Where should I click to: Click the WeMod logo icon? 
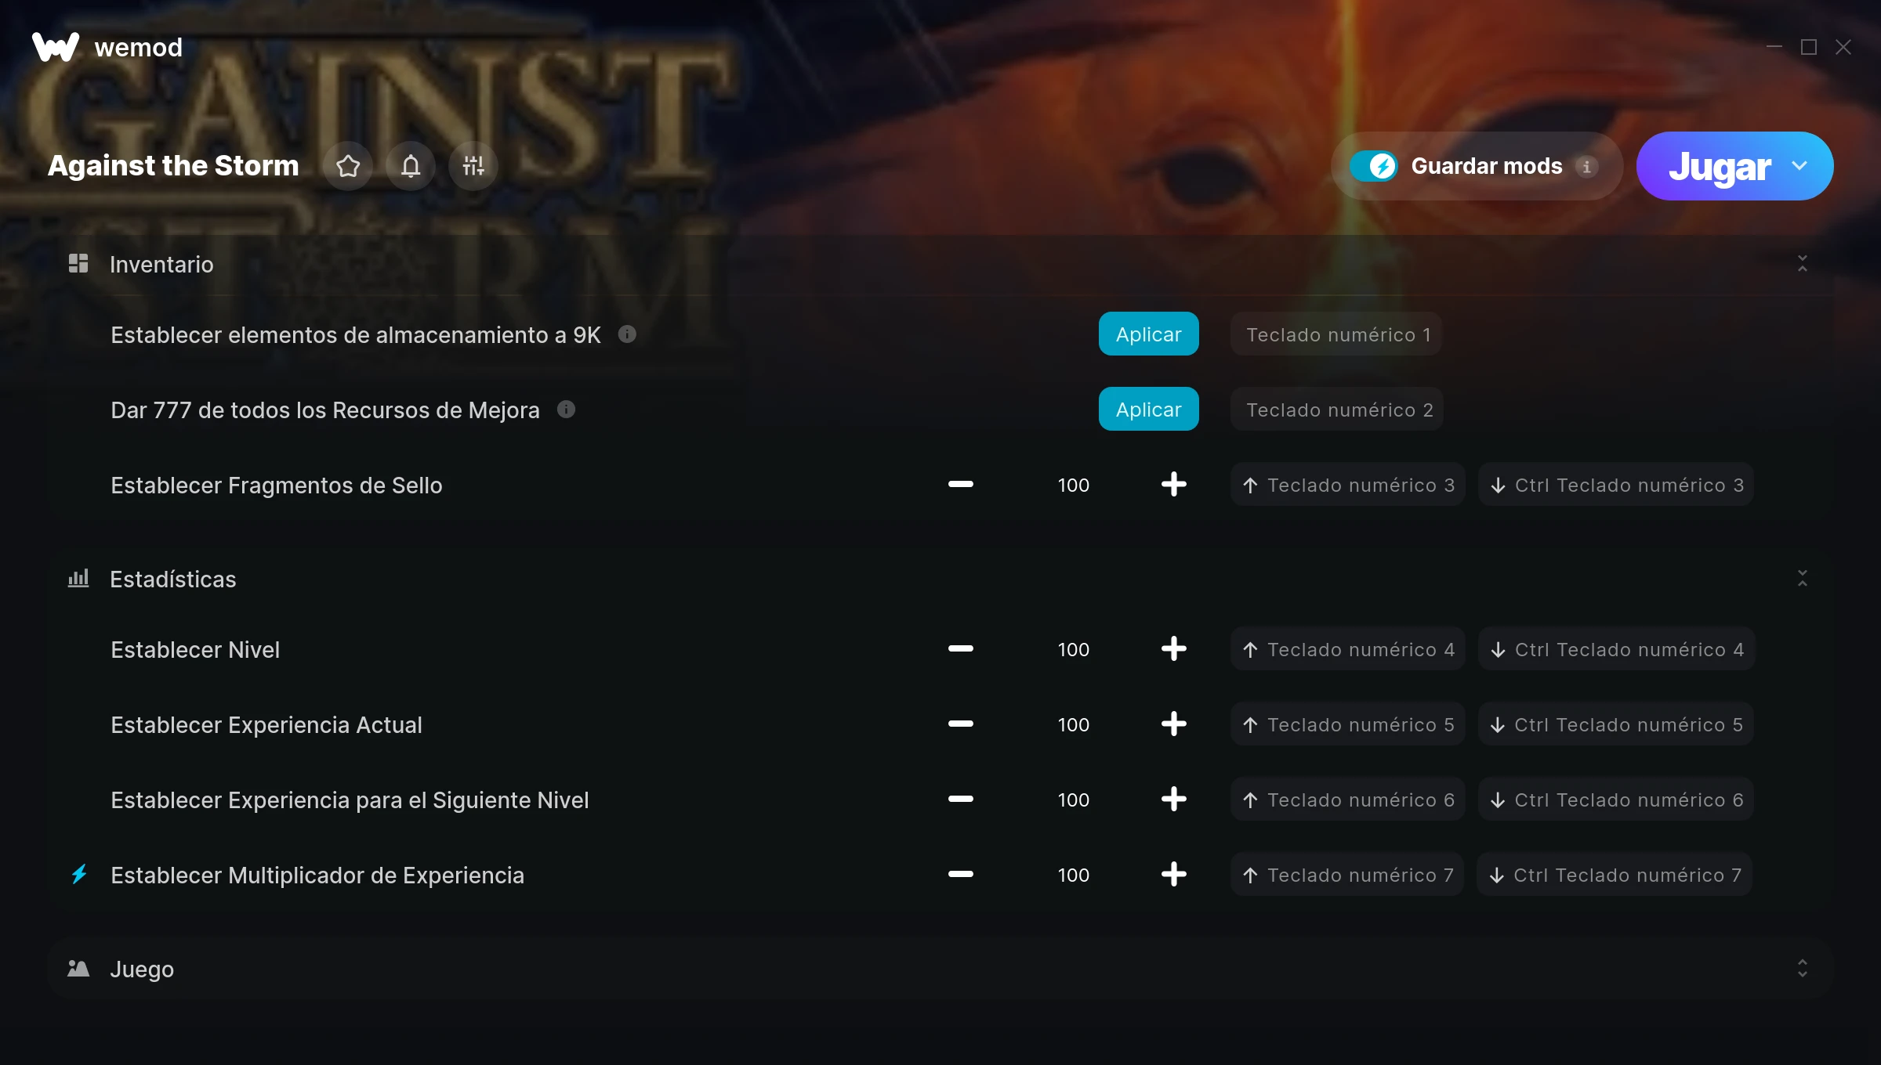[x=56, y=47]
